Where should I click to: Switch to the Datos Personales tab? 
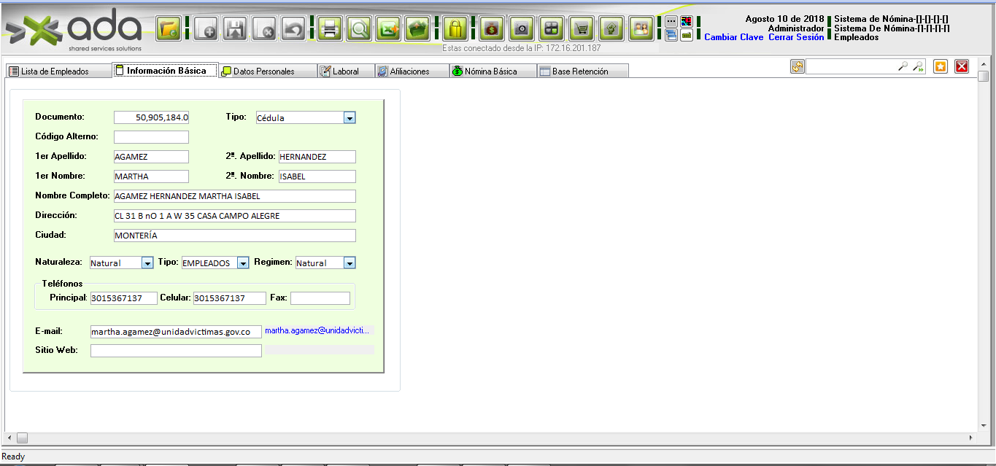(263, 71)
